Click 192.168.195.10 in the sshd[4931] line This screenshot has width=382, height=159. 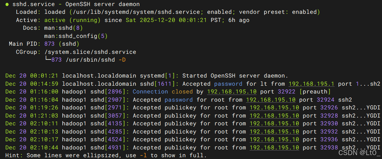tap(274, 148)
